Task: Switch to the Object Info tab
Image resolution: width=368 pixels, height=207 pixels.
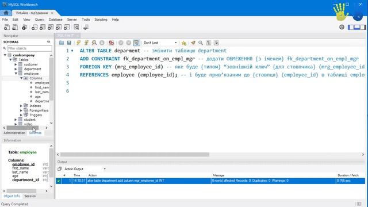Action: click(x=11, y=196)
